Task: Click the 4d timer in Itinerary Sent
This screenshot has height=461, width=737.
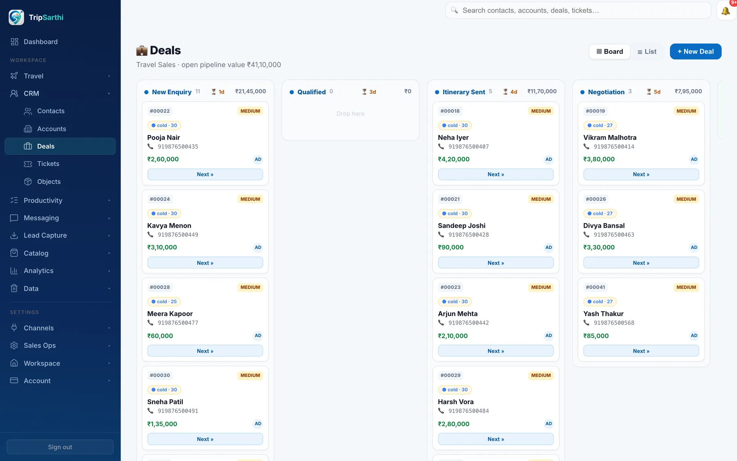Action: [510, 92]
